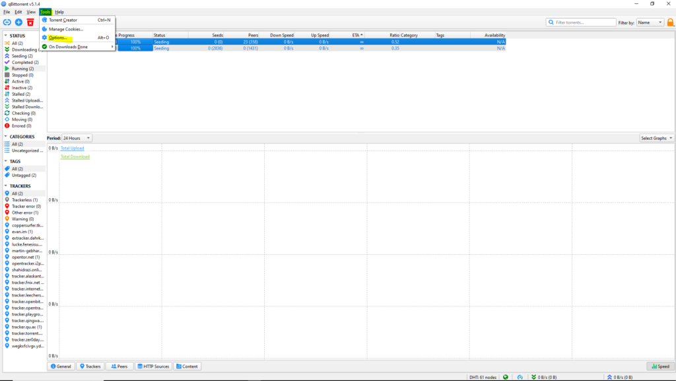Image resolution: width=676 pixels, height=381 pixels.
Task: Filter by evan.im (1) tracker
Action: coord(22,232)
